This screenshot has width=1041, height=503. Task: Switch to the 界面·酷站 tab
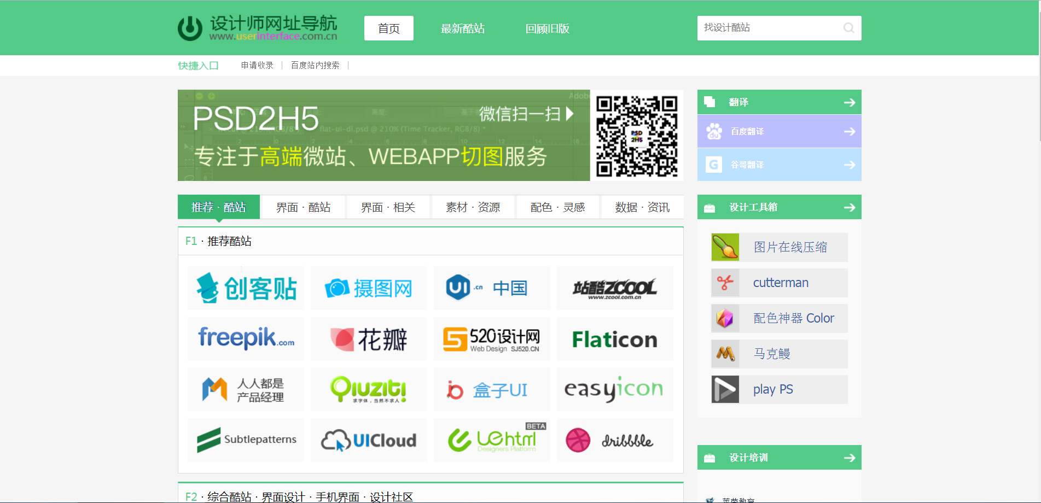[x=304, y=207]
